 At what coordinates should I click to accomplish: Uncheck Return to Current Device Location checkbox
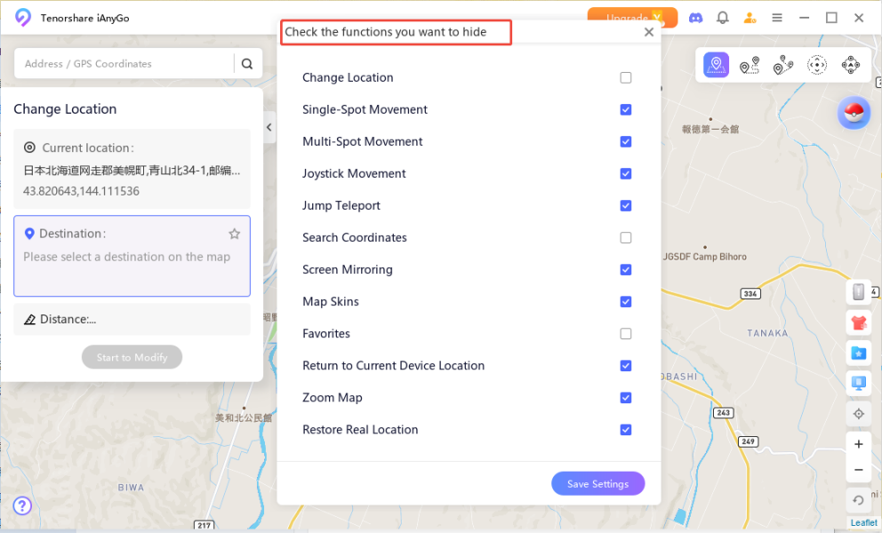[x=626, y=366]
